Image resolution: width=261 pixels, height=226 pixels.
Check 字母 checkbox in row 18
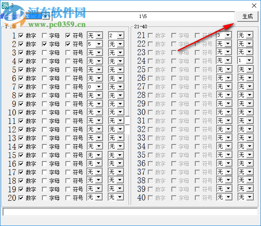44,181
